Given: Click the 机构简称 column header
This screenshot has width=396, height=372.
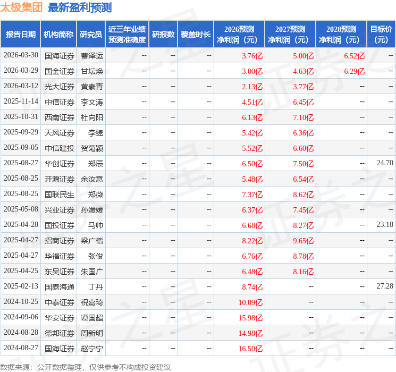Looking at the screenshot, I should (x=58, y=35).
